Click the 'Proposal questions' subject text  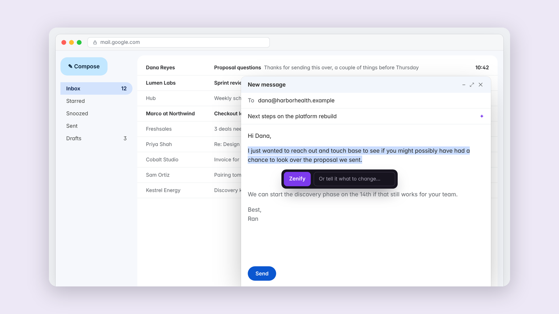[x=238, y=68]
